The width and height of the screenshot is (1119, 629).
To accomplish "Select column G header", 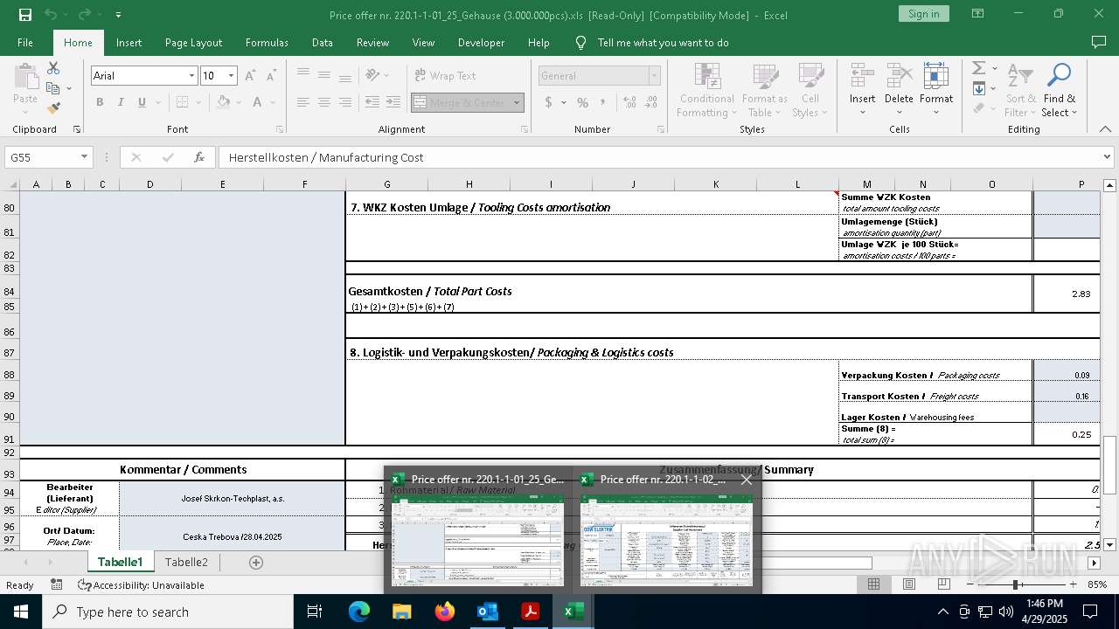I will (x=387, y=184).
